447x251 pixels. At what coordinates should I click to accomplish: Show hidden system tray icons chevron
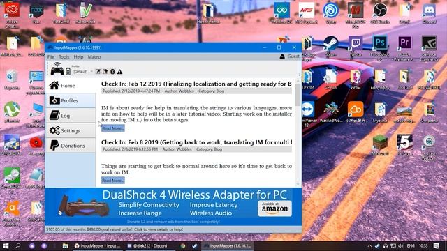point(369,246)
